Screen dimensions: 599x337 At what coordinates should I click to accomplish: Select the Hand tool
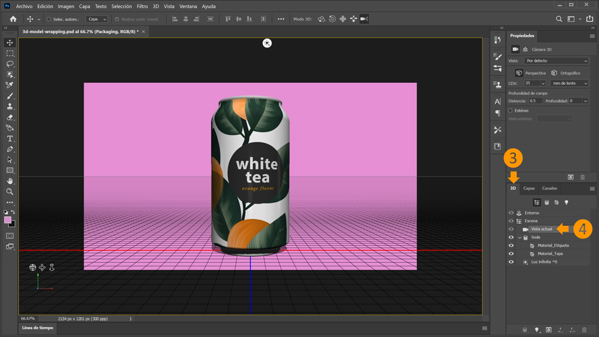pos(10,181)
